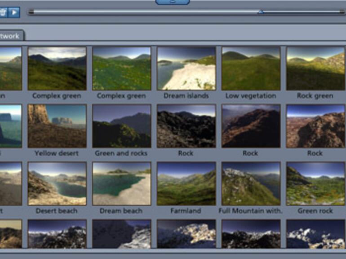Choose the Dream islands terrain preset
This screenshot has height=259, width=346.
[x=186, y=69]
